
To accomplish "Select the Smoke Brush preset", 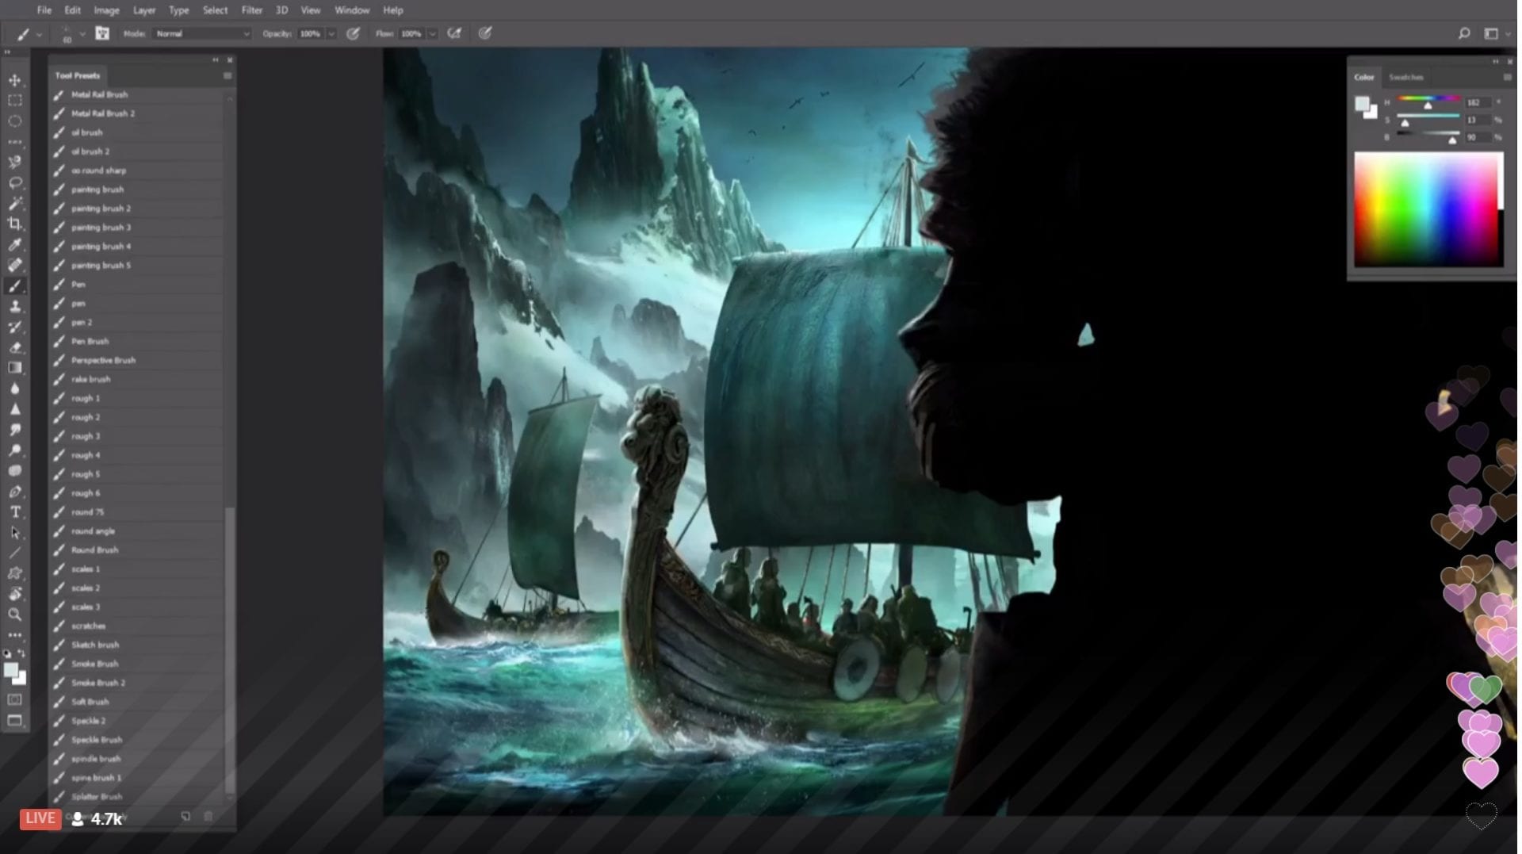I will (94, 664).
